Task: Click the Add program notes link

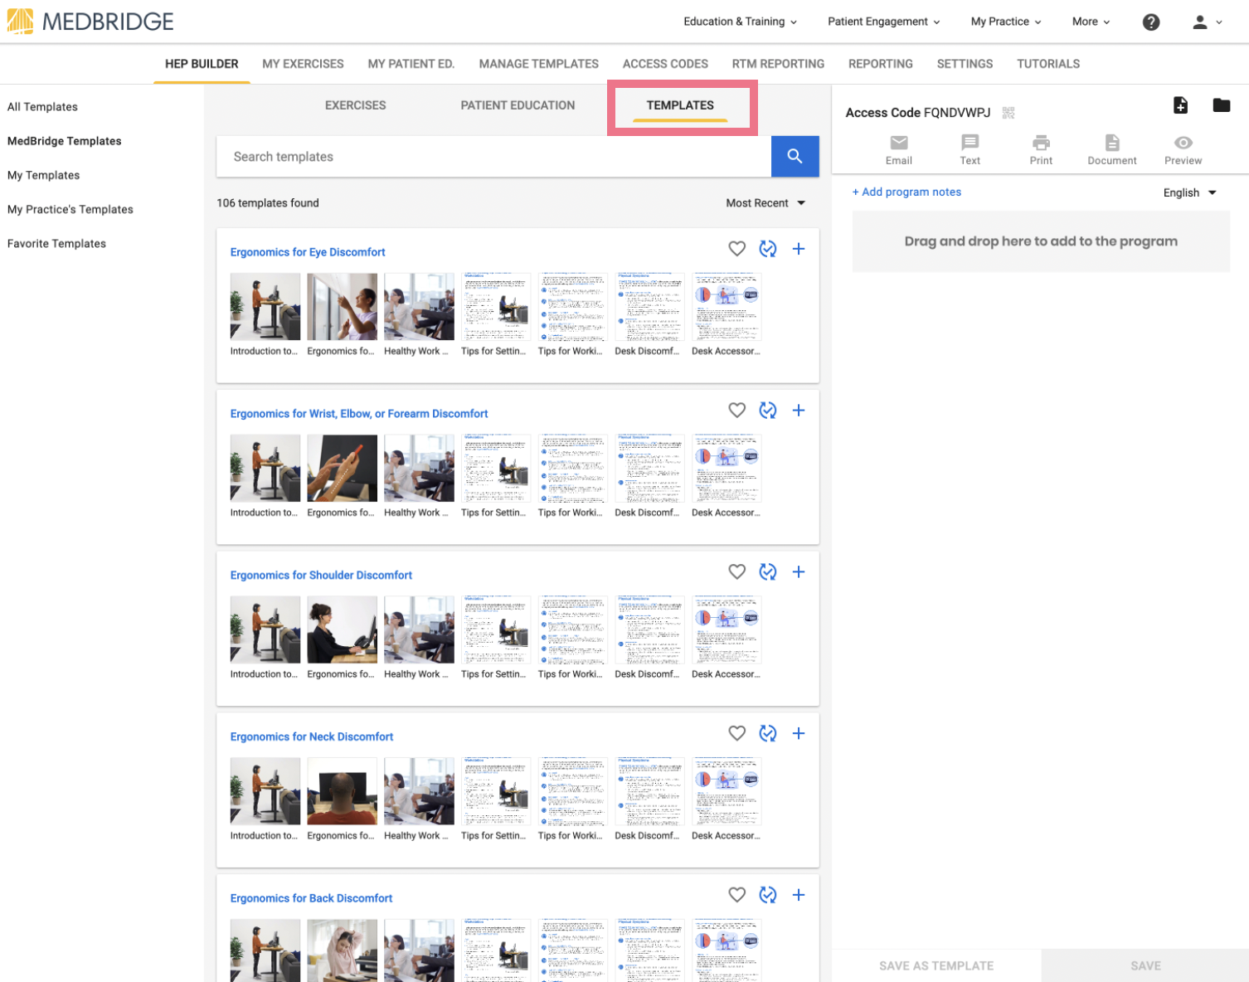Action: click(x=906, y=192)
